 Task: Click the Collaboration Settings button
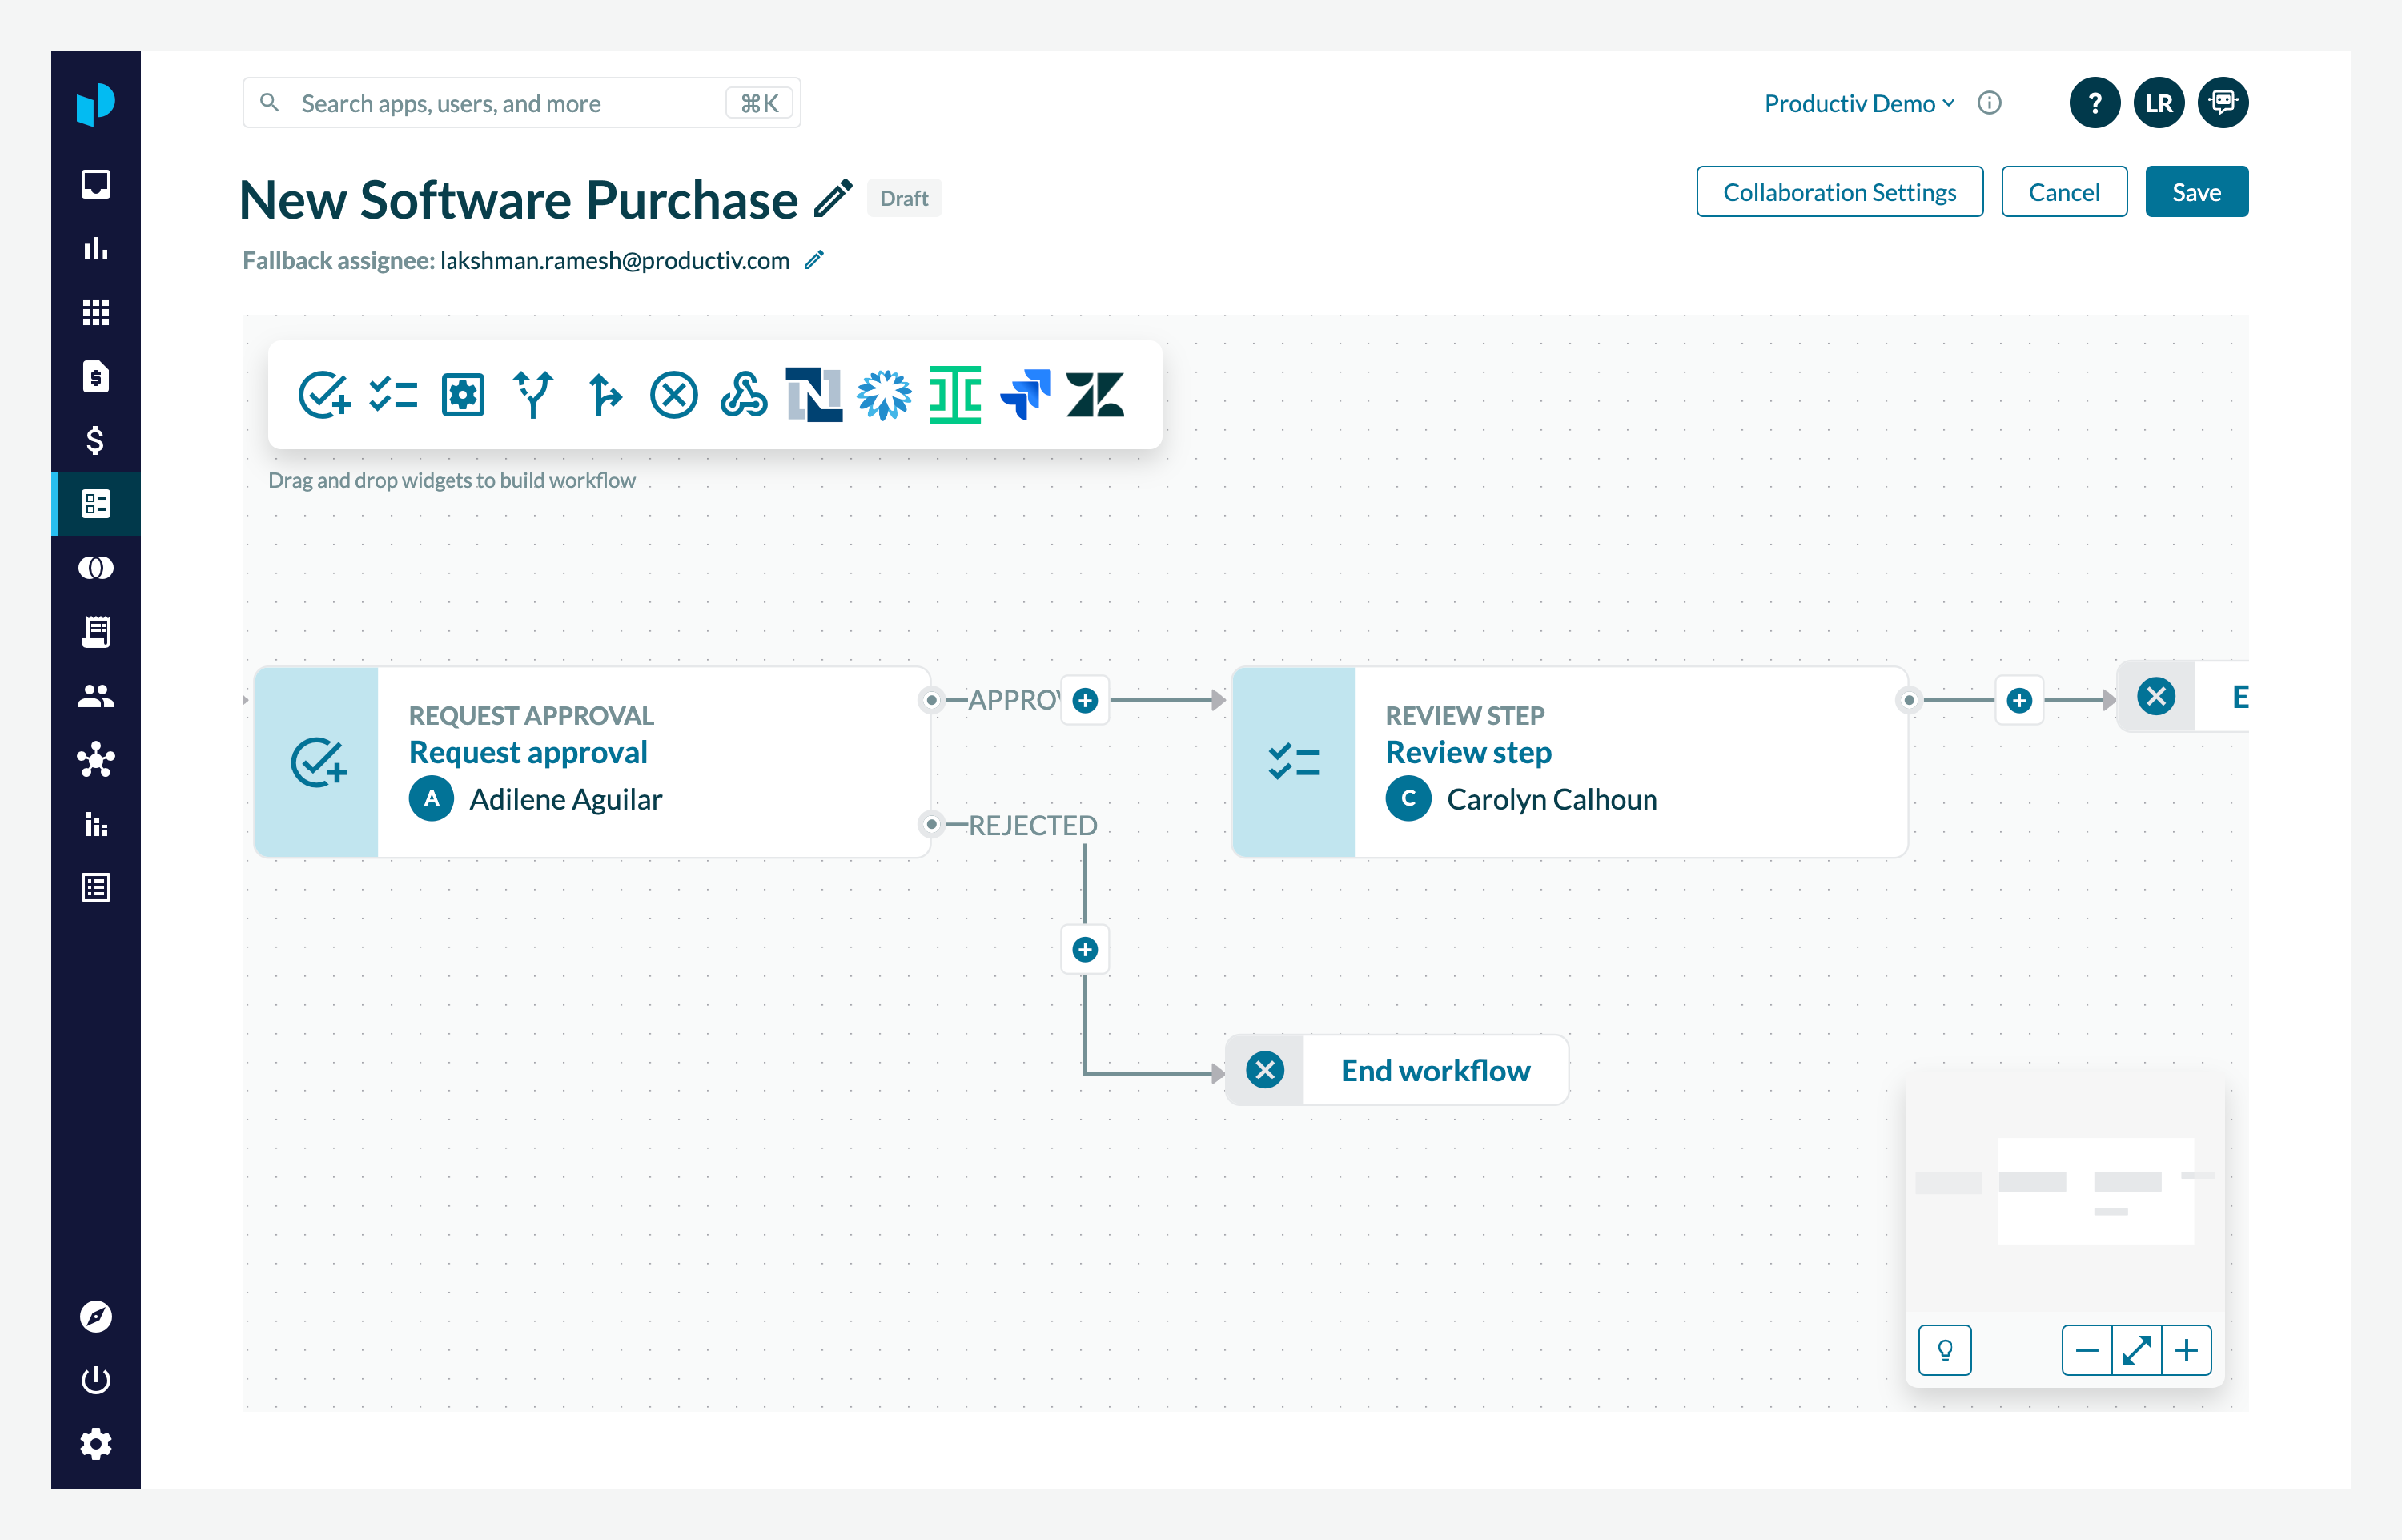click(1839, 192)
